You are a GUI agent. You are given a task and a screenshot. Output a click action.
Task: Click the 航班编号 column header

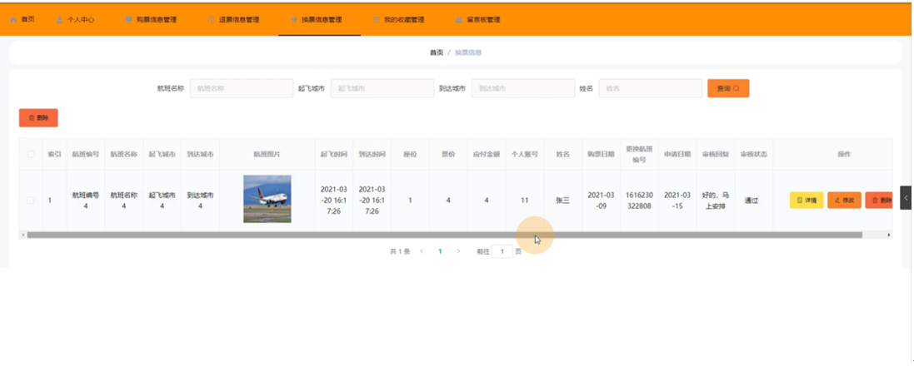pos(86,155)
